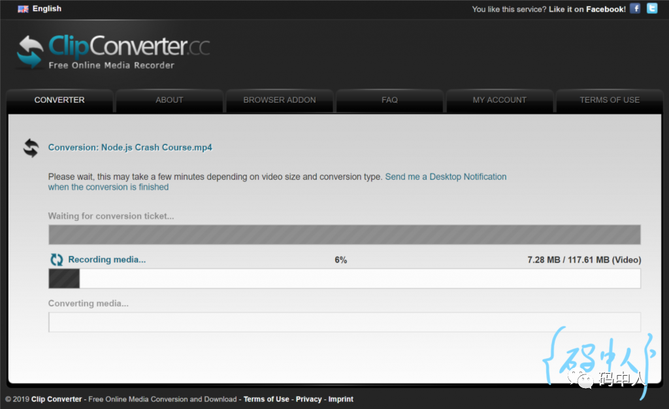Viewport: 669px width, 409px height.
Task: Click the conversion ticket progress bar
Action: click(x=345, y=235)
